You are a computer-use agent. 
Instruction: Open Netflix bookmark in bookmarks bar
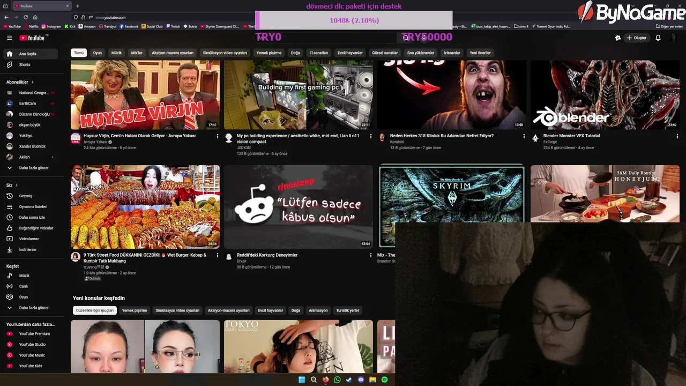(x=31, y=26)
